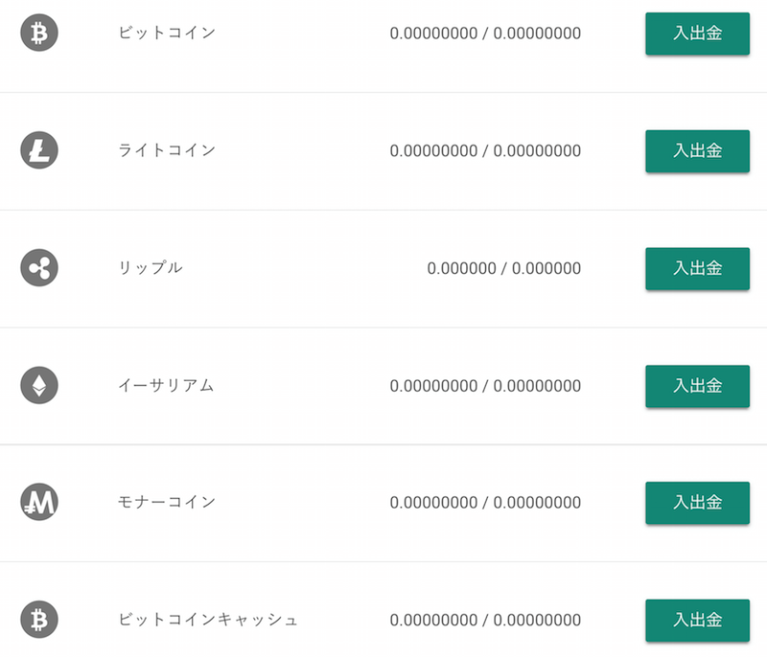Image resolution: width=767 pixels, height=657 pixels.
Task: Select the リップル label
Action: (151, 268)
